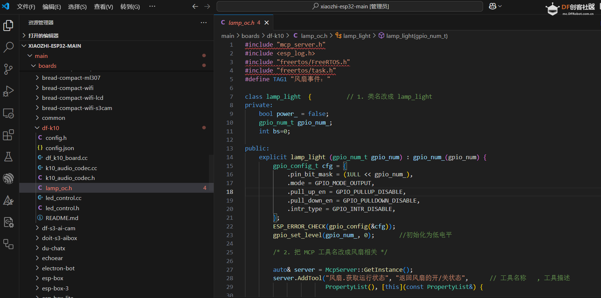Click the boards breadcrumb segment

(250, 36)
